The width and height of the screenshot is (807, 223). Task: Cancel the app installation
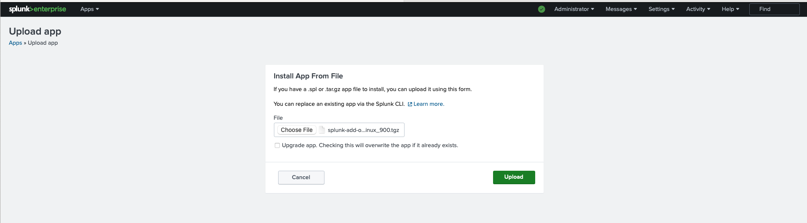coord(301,177)
